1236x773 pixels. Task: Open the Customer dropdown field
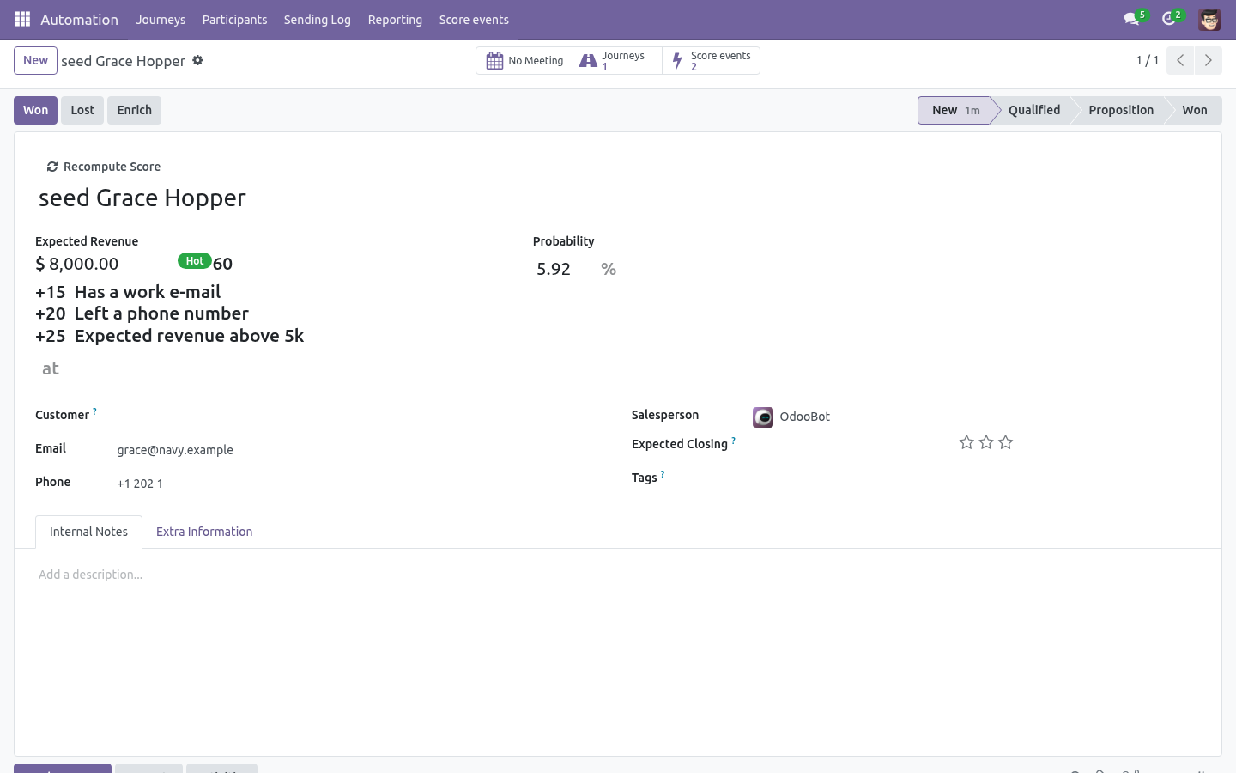tap(356, 416)
